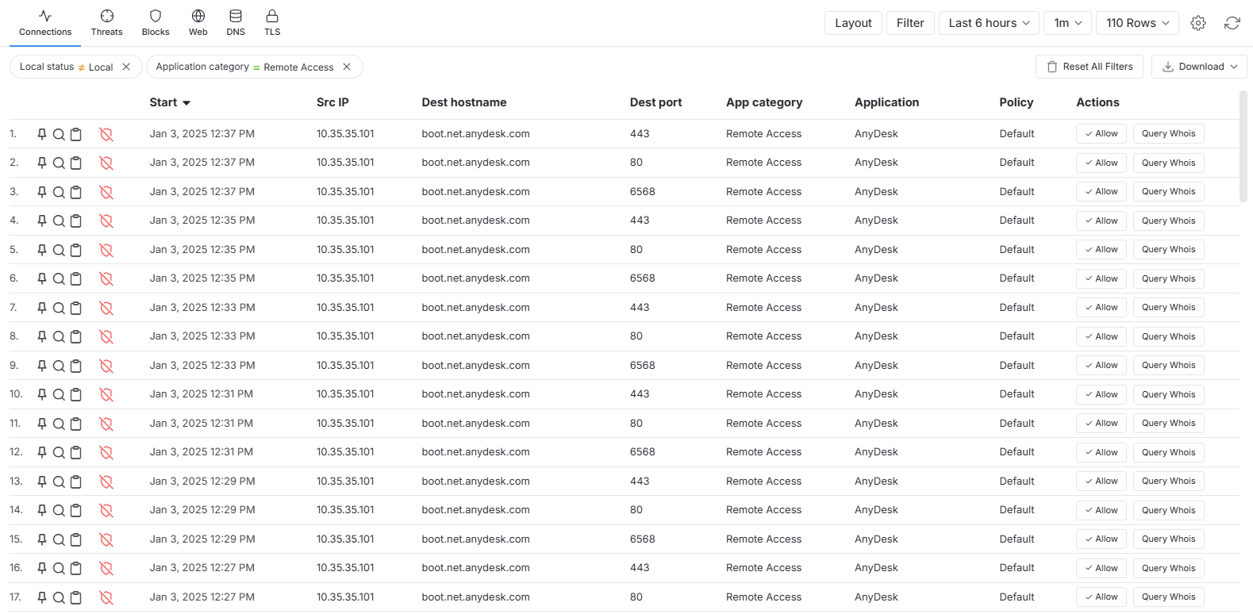
Task: Open the 110 Rows dropdown
Action: click(1137, 23)
